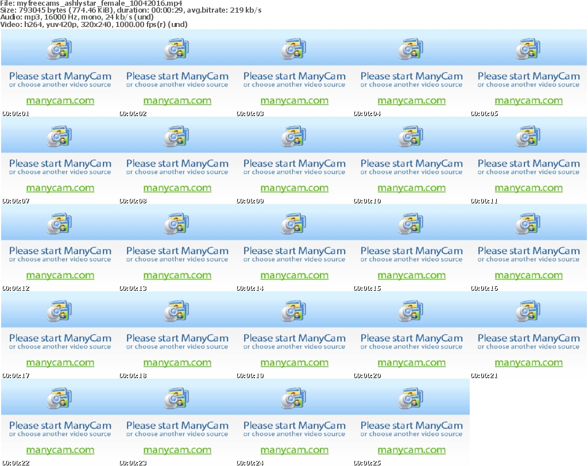
Task: Click the webcam icon in frame 00:00:10
Action: [x=411, y=136]
